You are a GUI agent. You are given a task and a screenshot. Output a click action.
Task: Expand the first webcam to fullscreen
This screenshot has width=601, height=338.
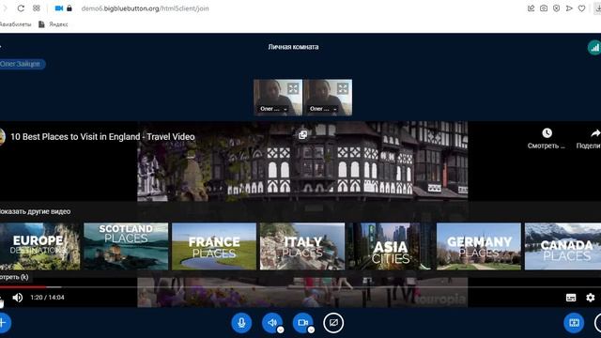pyautogui.click(x=293, y=88)
